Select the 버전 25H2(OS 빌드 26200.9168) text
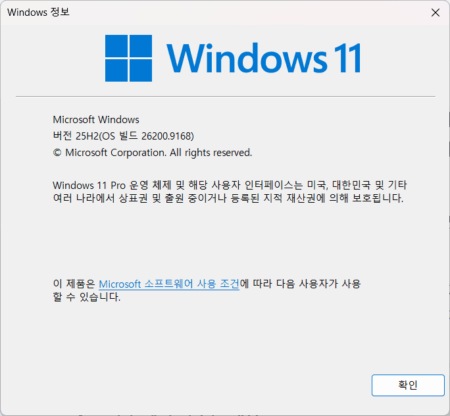Image resolution: width=450 pixels, height=416 pixels. tap(124, 136)
